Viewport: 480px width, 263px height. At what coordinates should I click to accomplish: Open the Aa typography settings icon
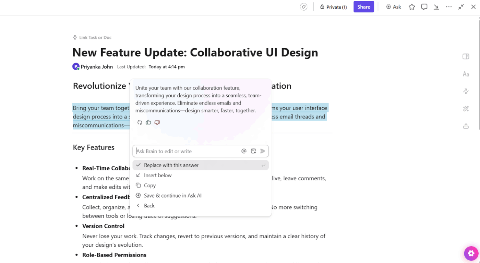[x=466, y=74]
